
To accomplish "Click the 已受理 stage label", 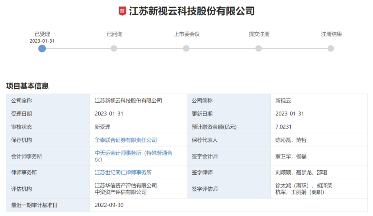I will (x=42, y=34).
